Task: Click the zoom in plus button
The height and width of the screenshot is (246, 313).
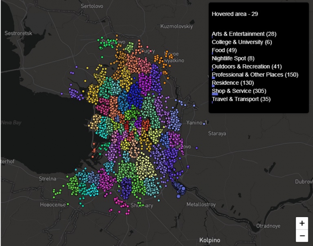Action: [x=302, y=223]
